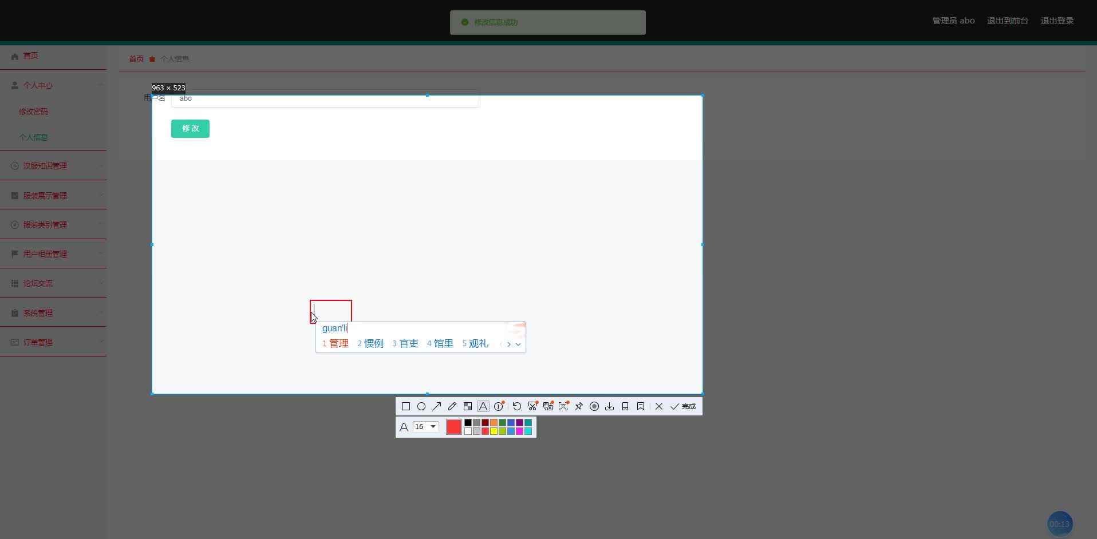Choose IME candidate 3 官吏
The height and width of the screenshot is (539, 1097).
405,343
